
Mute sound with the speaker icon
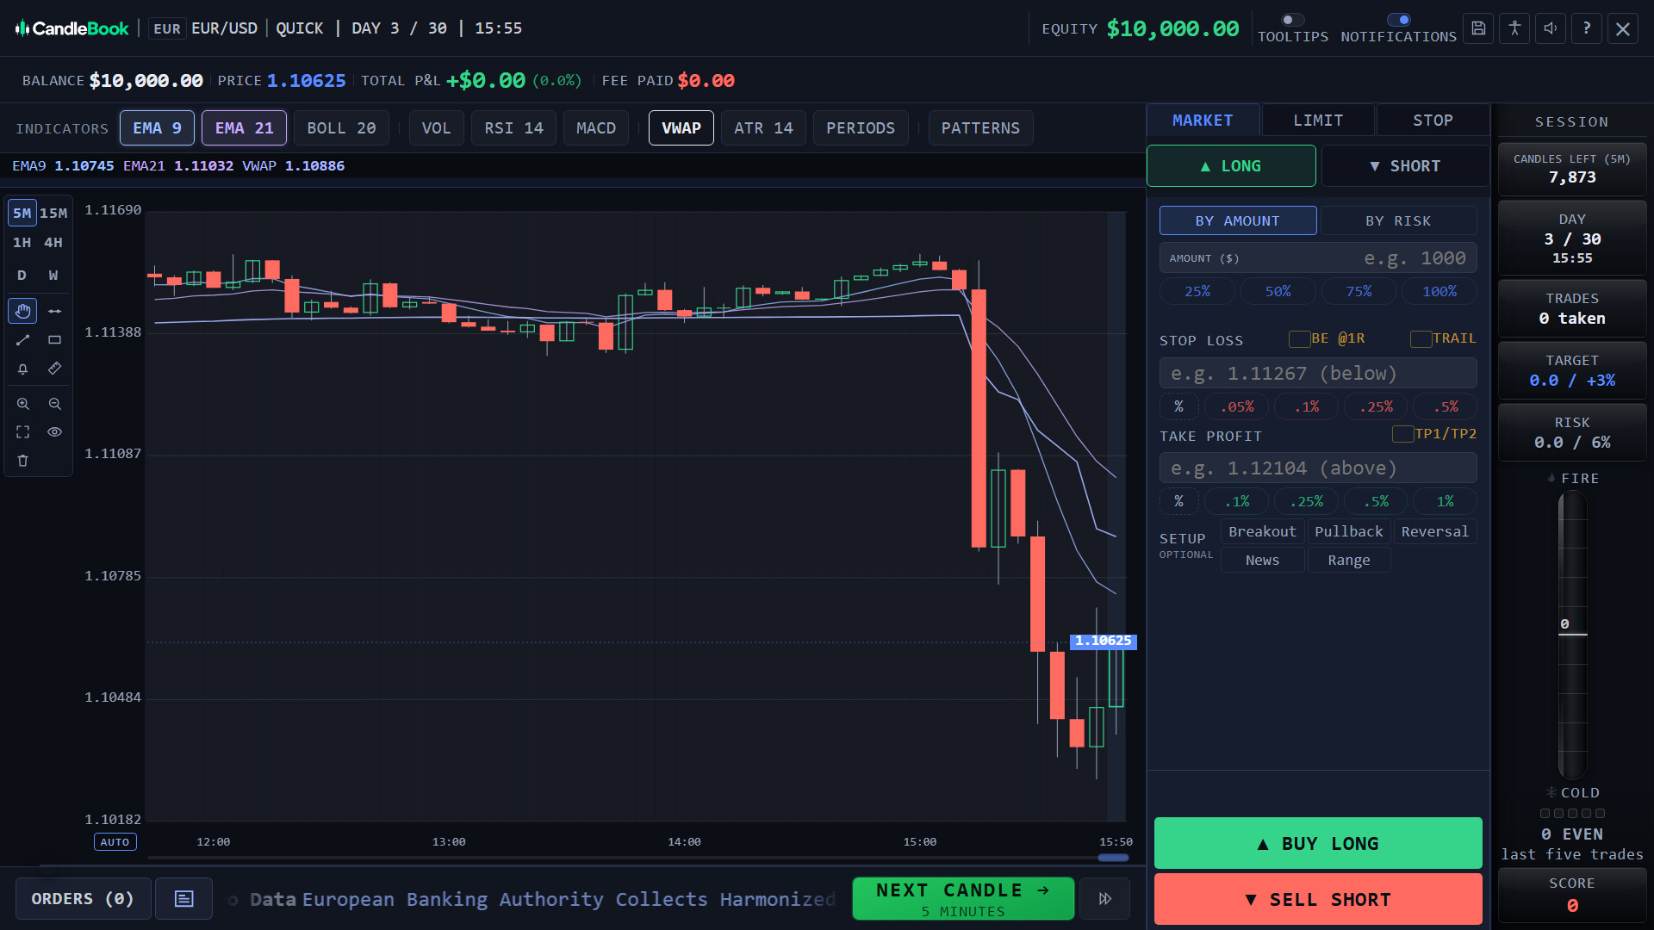pyautogui.click(x=1551, y=28)
